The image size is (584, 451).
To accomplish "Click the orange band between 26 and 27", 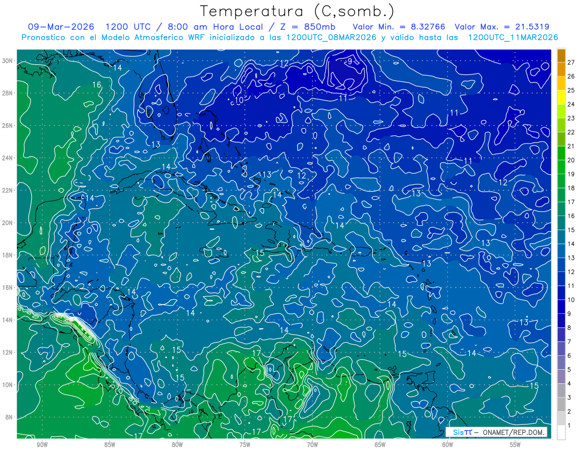I will click(561, 69).
